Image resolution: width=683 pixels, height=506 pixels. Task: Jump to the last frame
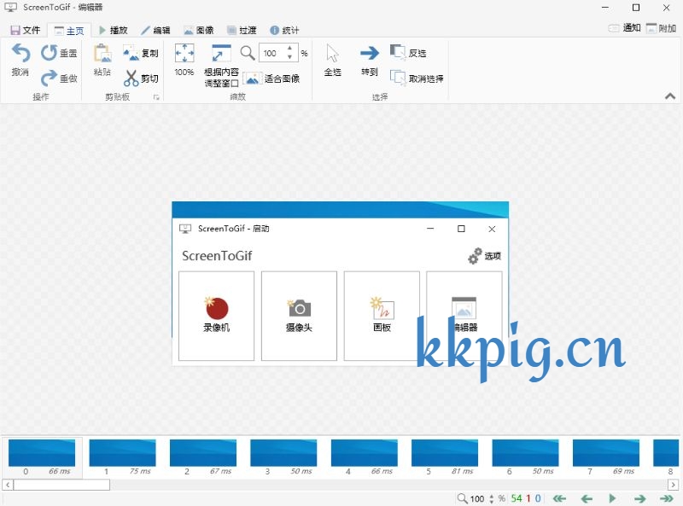tap(667, 498)
